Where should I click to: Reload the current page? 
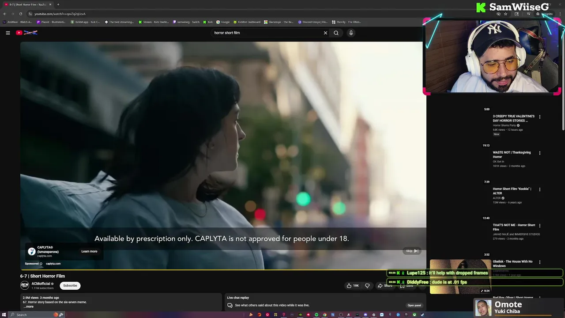tap(20, 14)
